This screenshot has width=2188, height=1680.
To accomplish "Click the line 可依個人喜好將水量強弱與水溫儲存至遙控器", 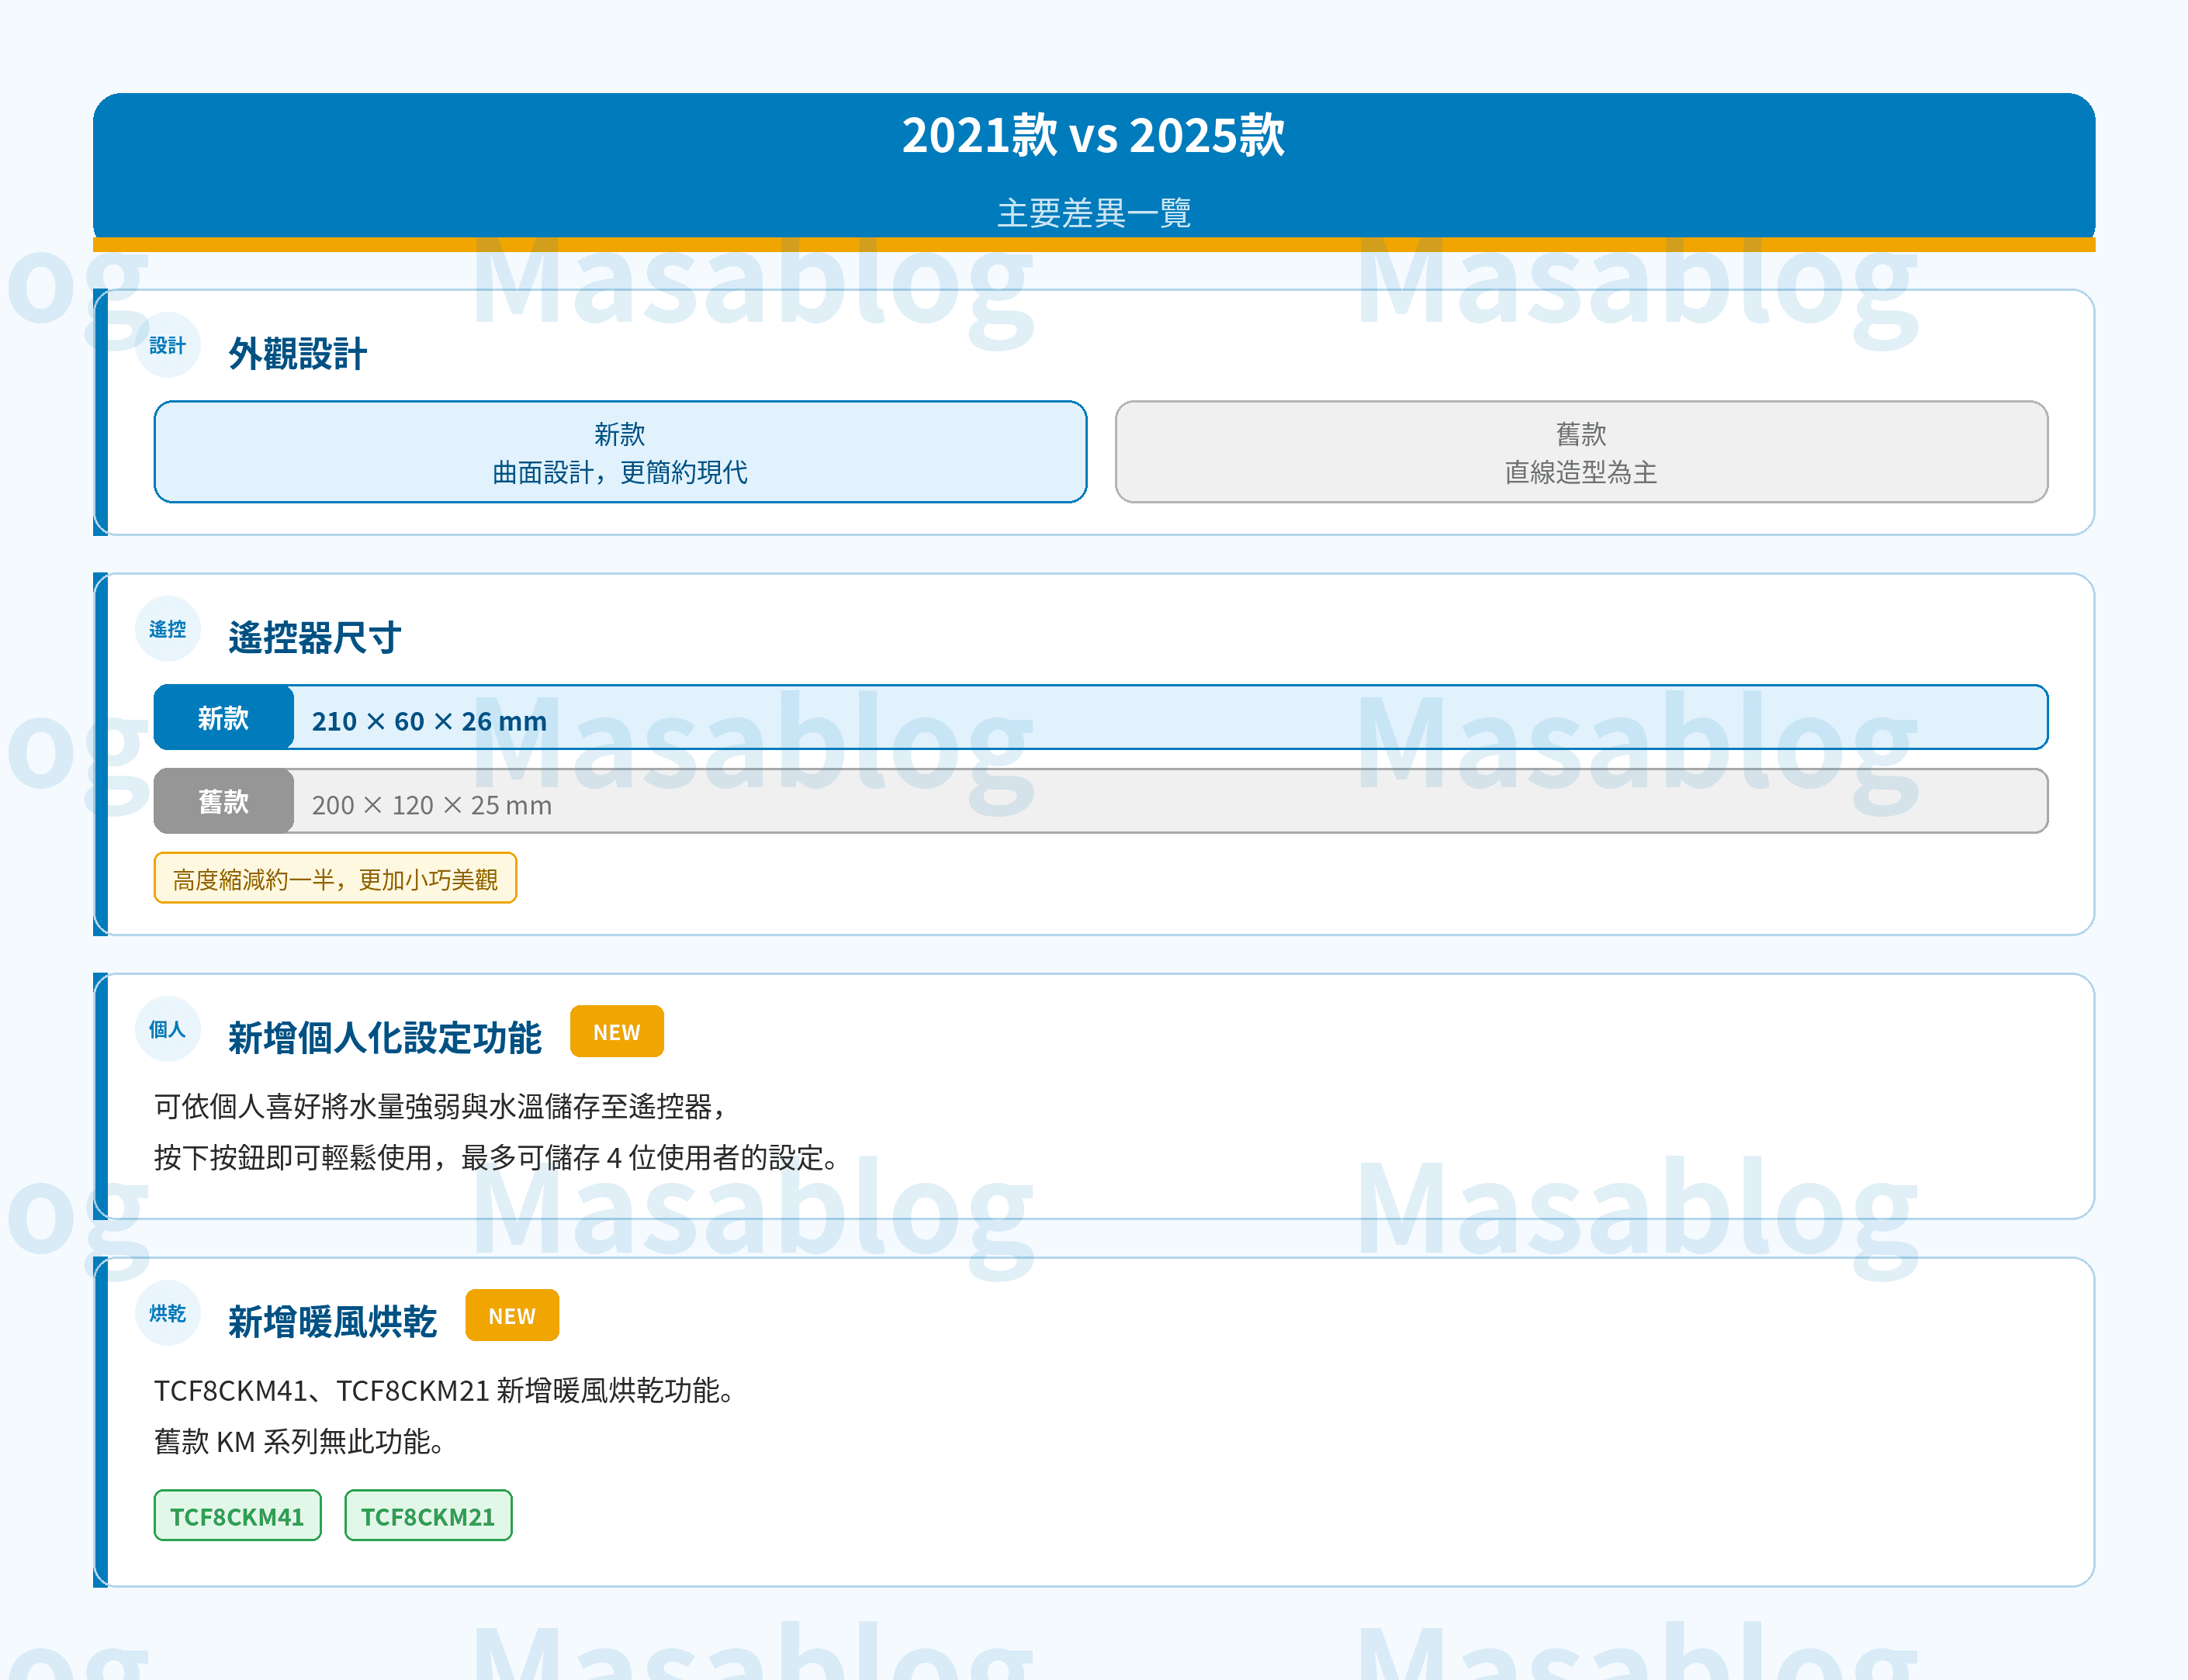I will pyautogui.click(x=440, y=1106).
